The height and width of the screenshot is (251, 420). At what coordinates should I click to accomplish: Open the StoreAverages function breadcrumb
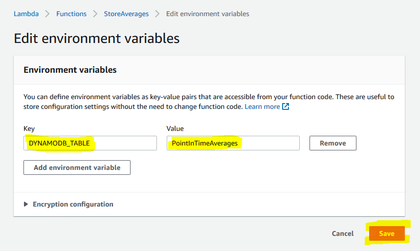pyautogui.click(x=126, y=14)
